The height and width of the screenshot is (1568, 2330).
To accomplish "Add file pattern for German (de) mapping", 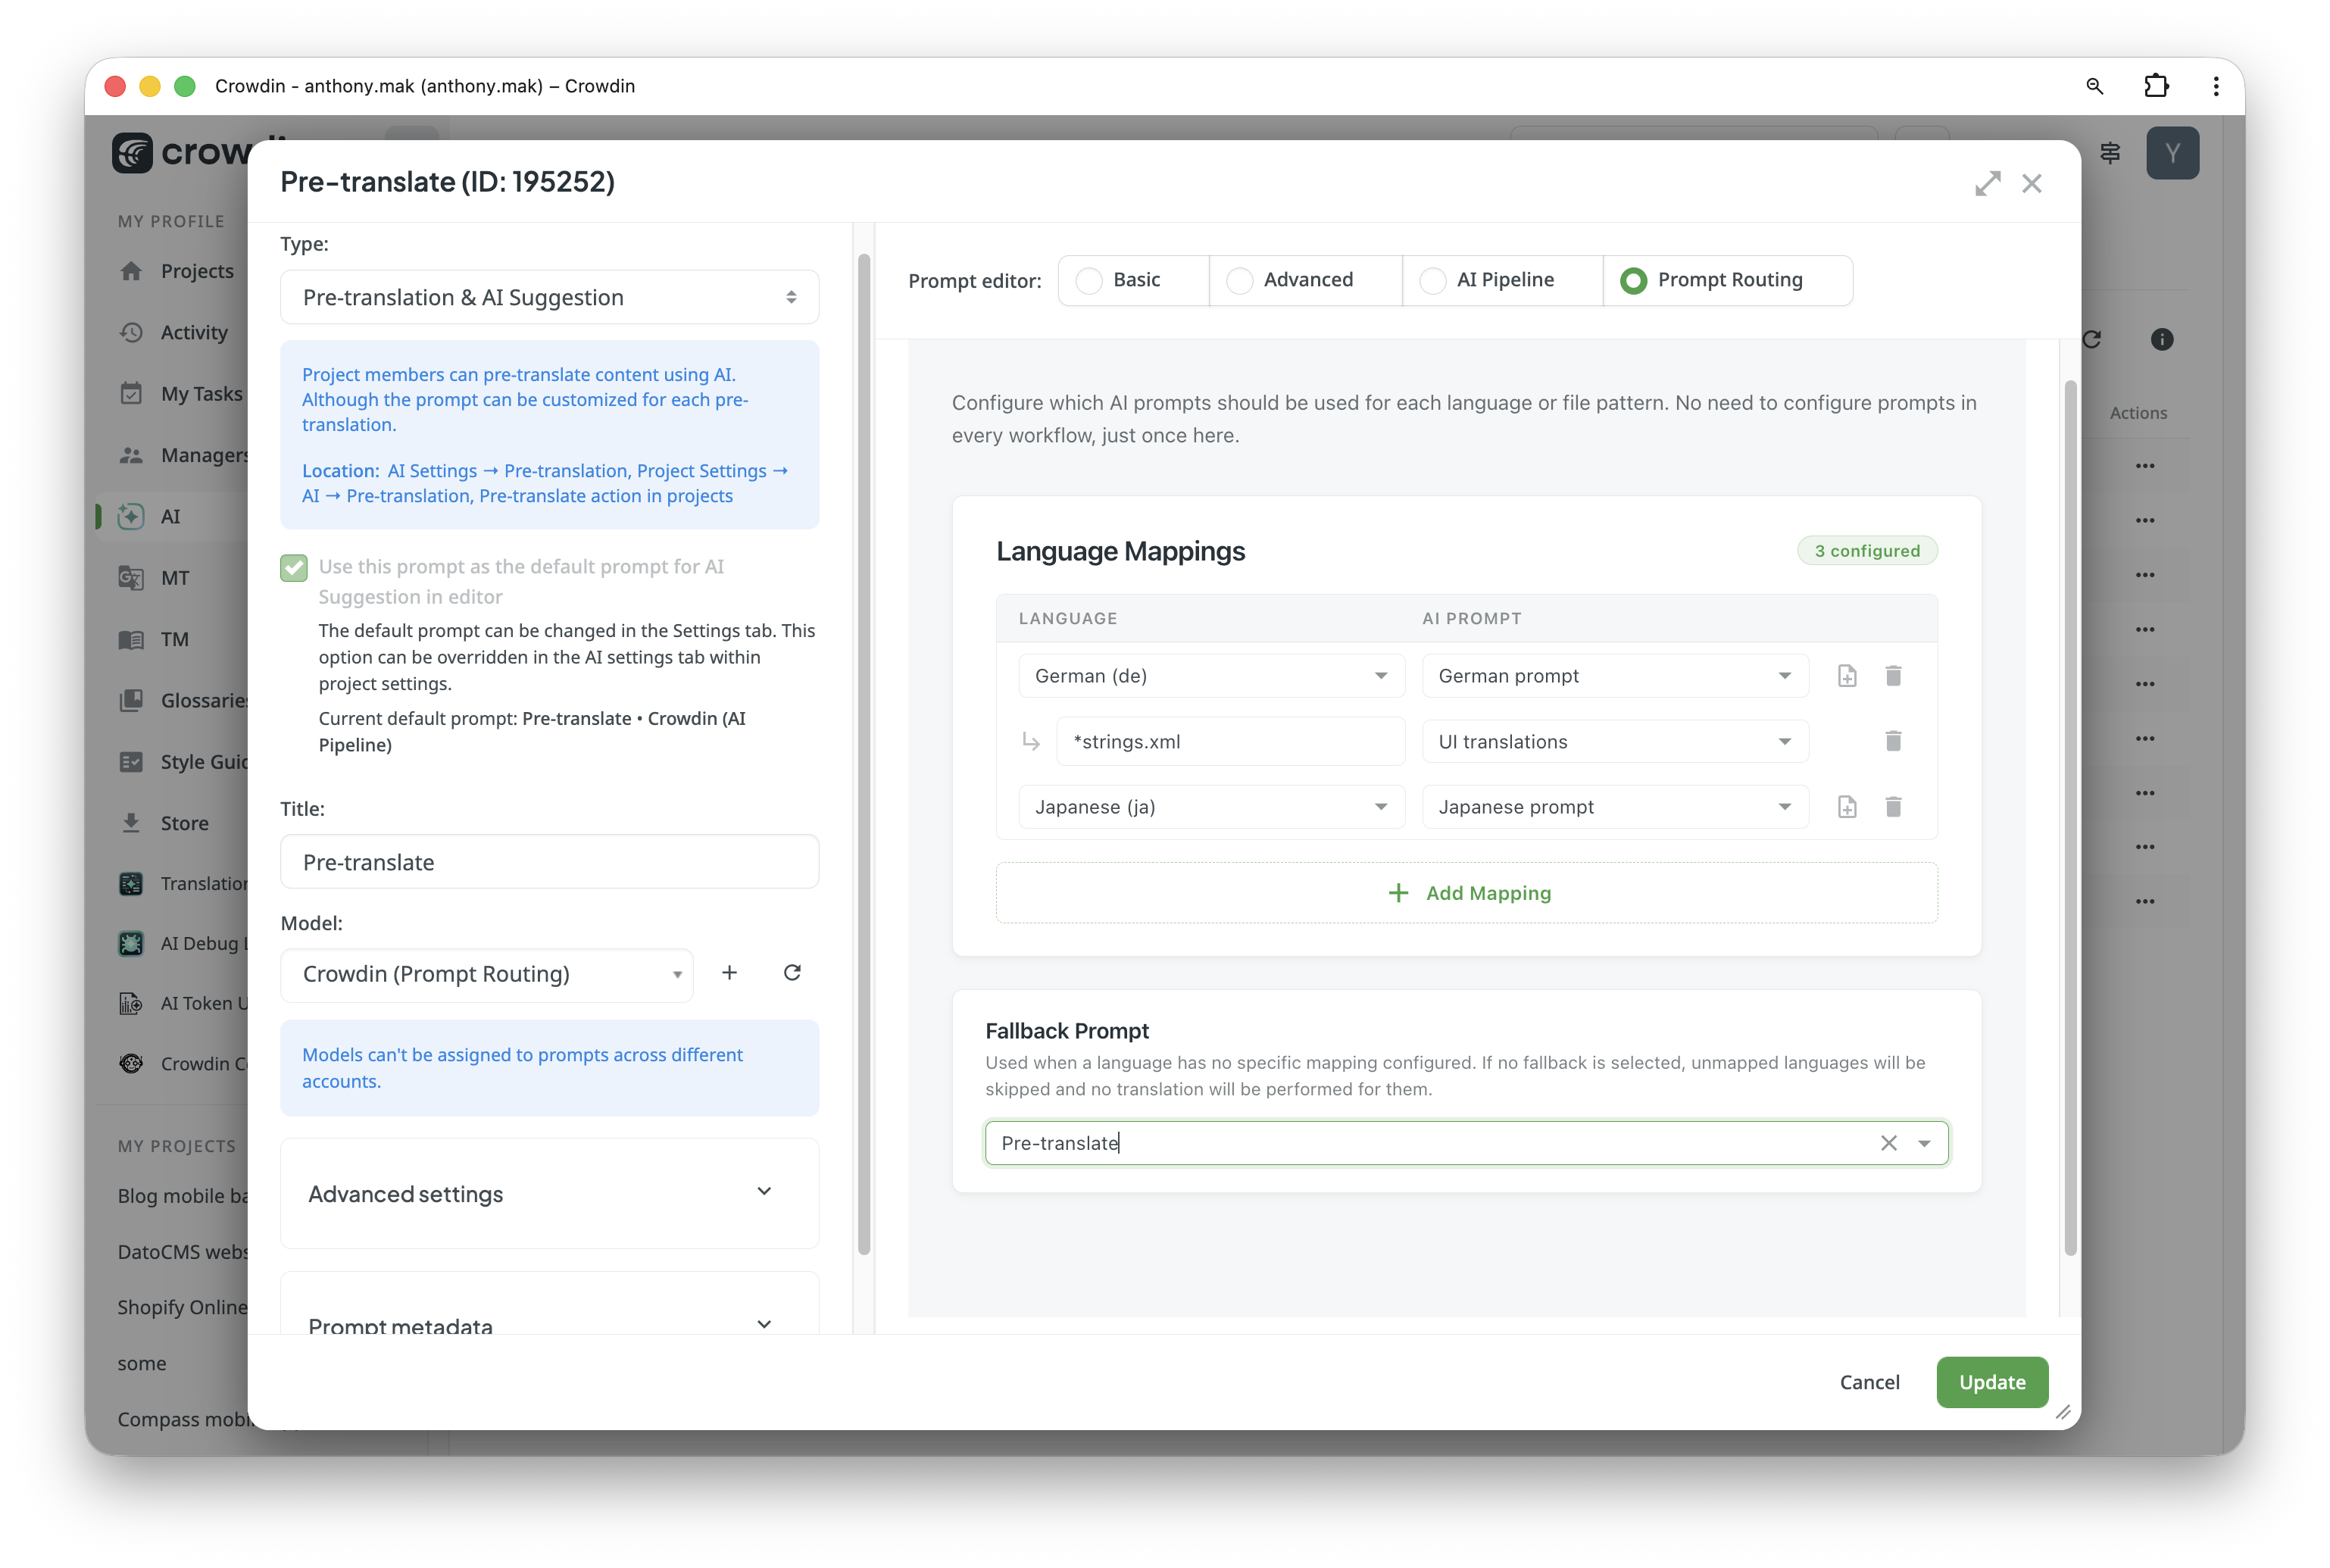I will (x=1846, y=676).
